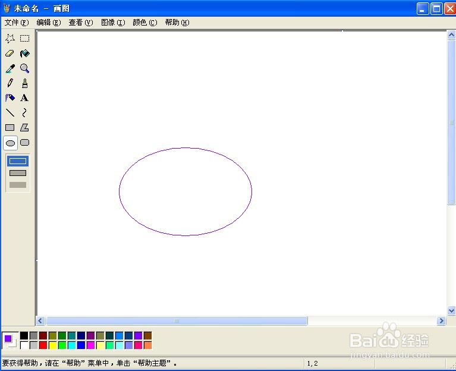Click the status bar help hint text

90,363
